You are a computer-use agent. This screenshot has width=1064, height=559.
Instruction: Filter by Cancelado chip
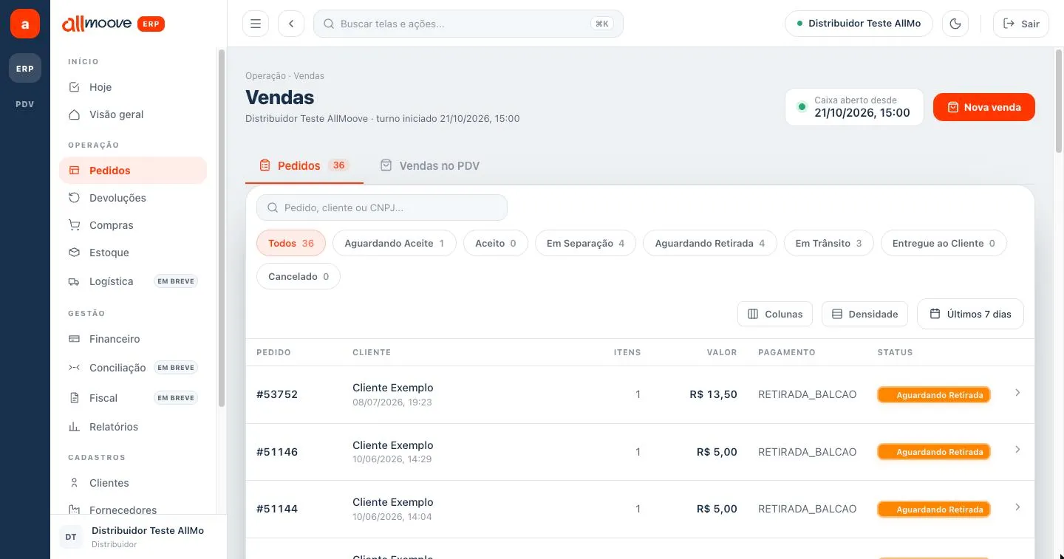(299, 276)
